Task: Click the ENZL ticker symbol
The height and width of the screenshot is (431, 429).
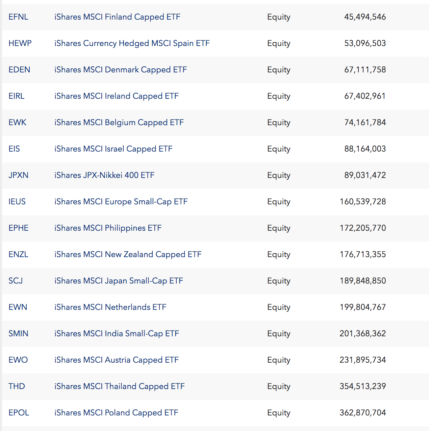Action: tap(18, 254)
